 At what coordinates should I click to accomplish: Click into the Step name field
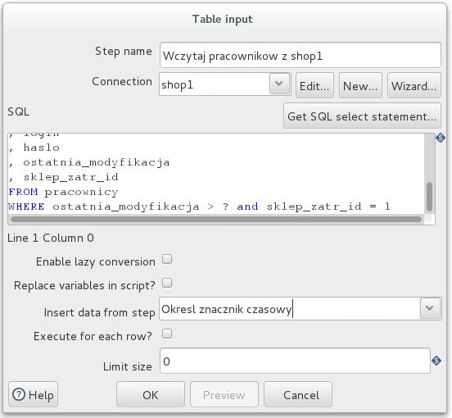click(x=300, y=55)
